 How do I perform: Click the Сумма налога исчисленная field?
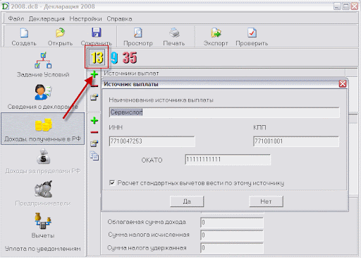pyautogui.click(x=232, y=235)
